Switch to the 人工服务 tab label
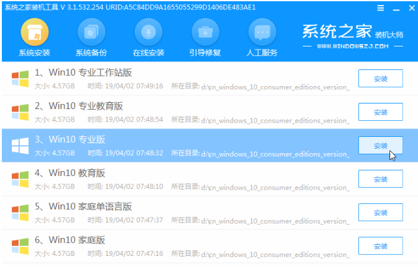 [x=262, y=53]
